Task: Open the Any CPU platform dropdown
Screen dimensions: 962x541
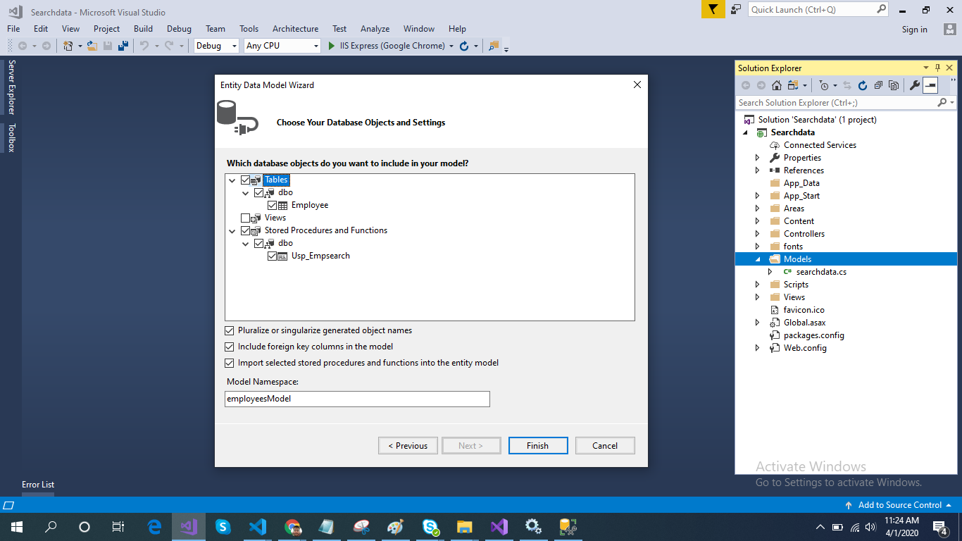Action: [282, 46]
